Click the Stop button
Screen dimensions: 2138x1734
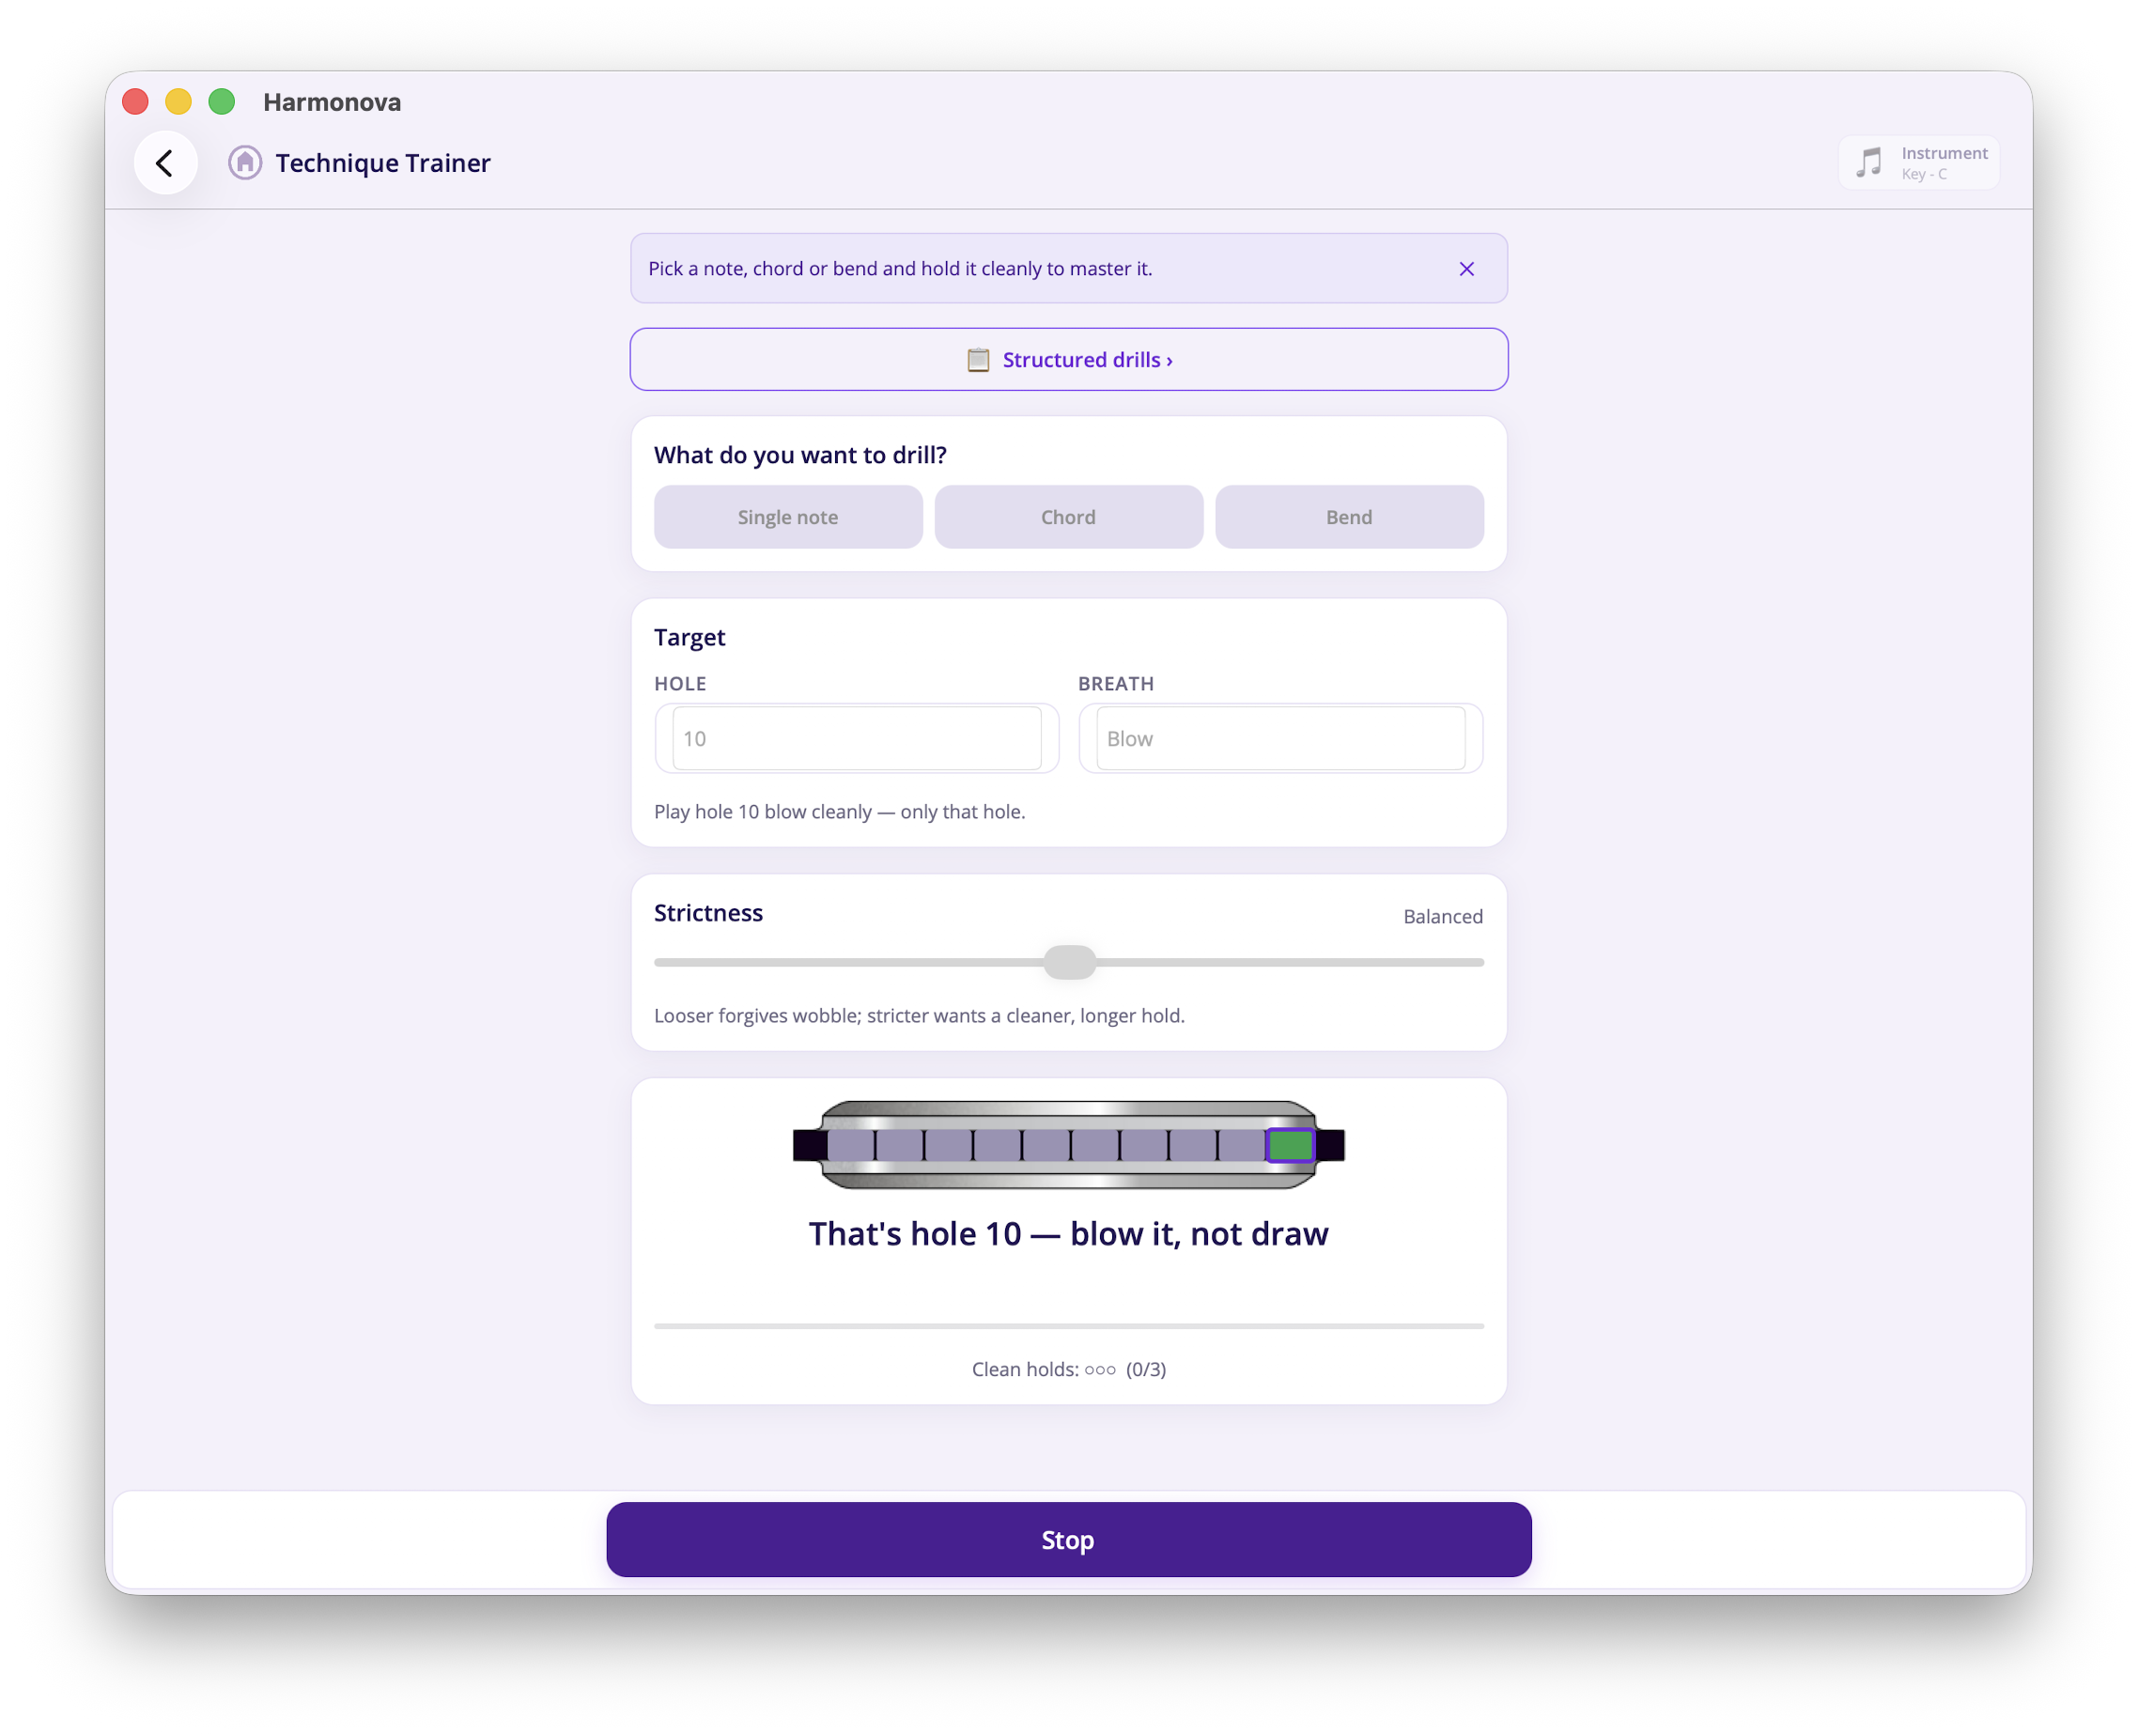[x=1069, y=1540]
